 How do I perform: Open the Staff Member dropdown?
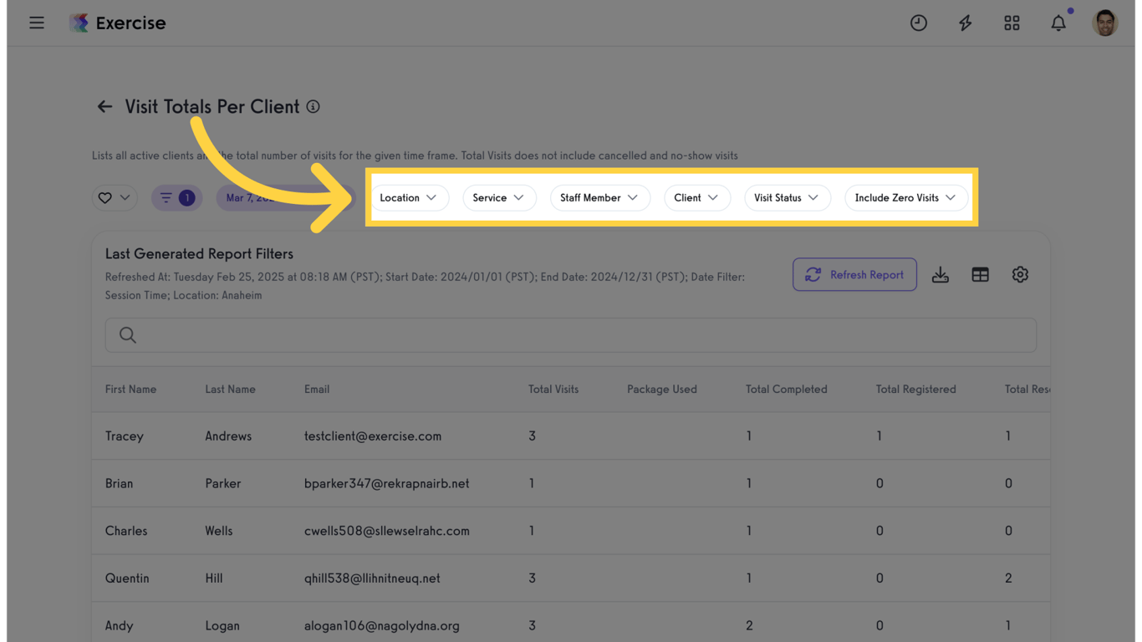tap(599, 198)
